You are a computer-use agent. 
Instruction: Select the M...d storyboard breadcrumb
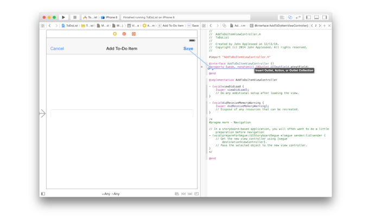[103, 26]
